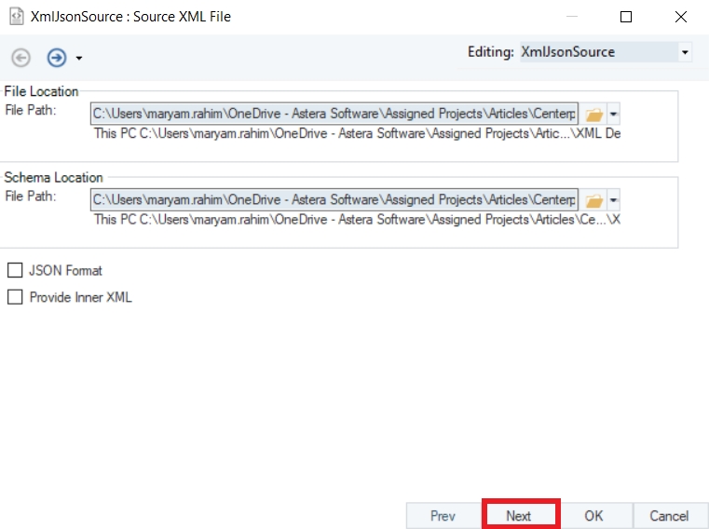709x529 pixels.
Task: Click the XmlJsonSource title bar document icon
Action: [17, 17]
